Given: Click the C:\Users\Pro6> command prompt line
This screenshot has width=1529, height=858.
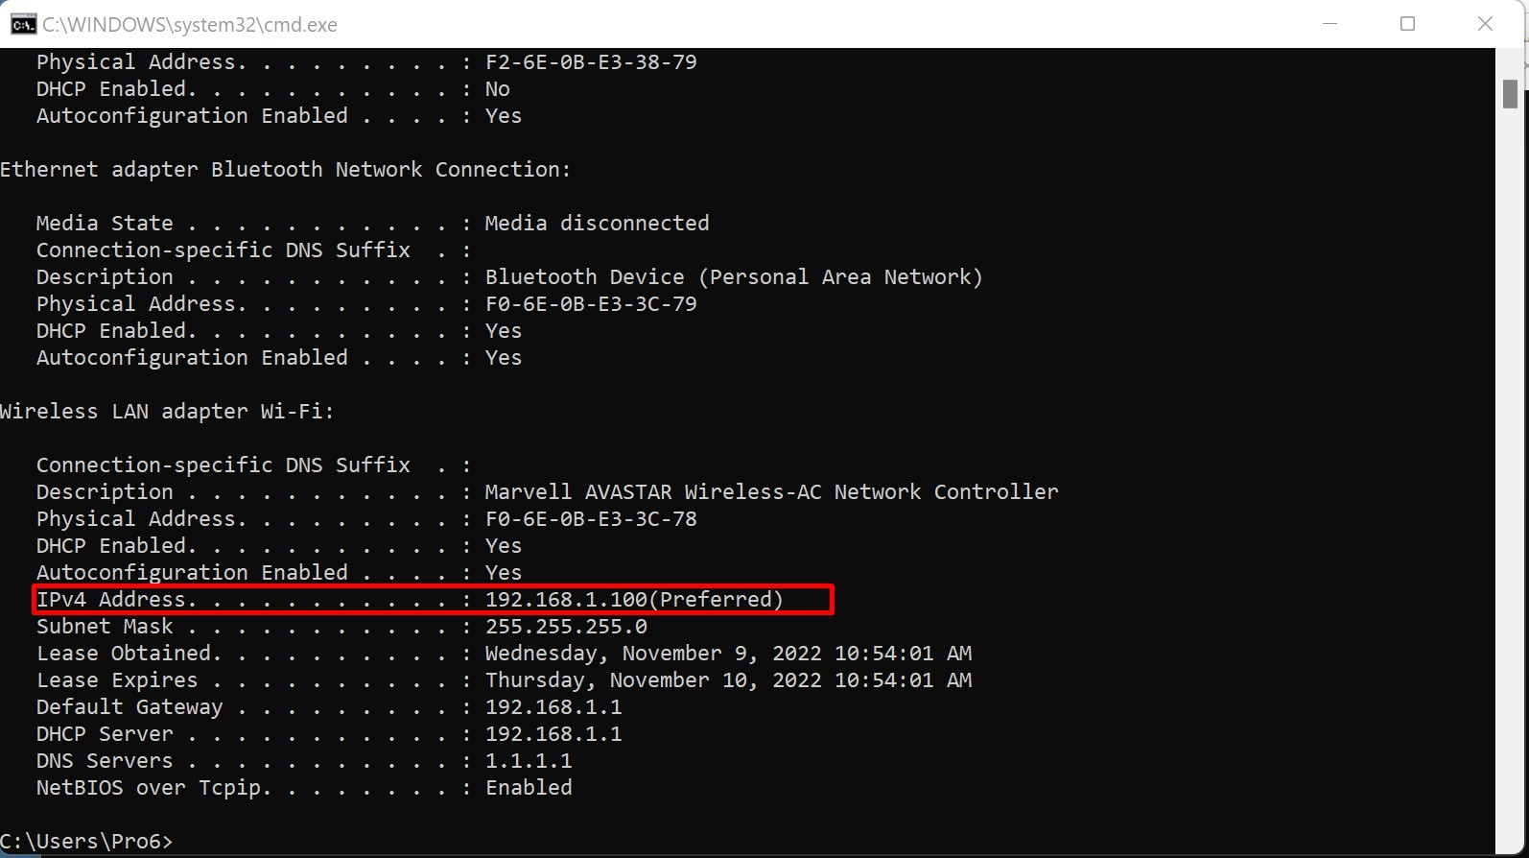Looking at the screenshot, I should tap(86, 841).
